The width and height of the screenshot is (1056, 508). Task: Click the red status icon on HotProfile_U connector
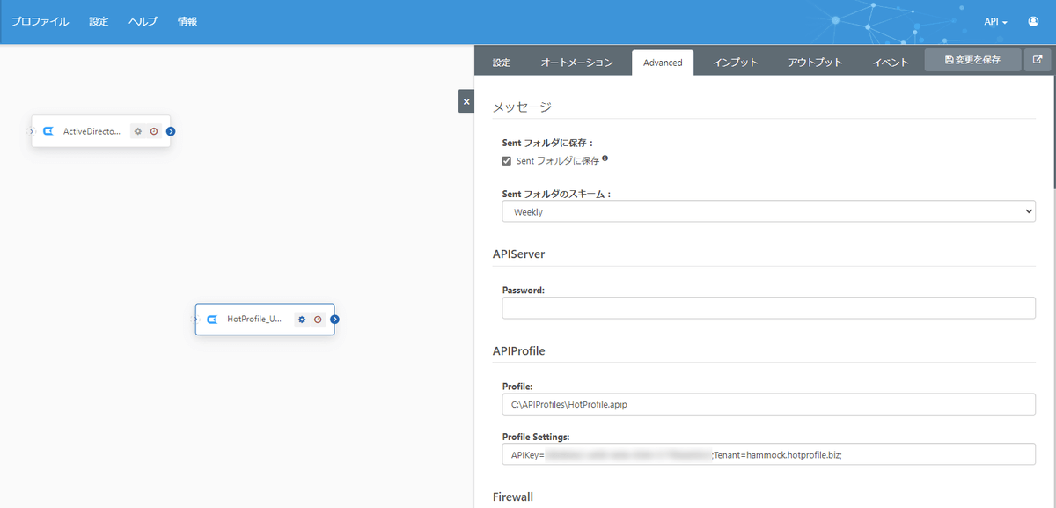click(x=318, y=320)
